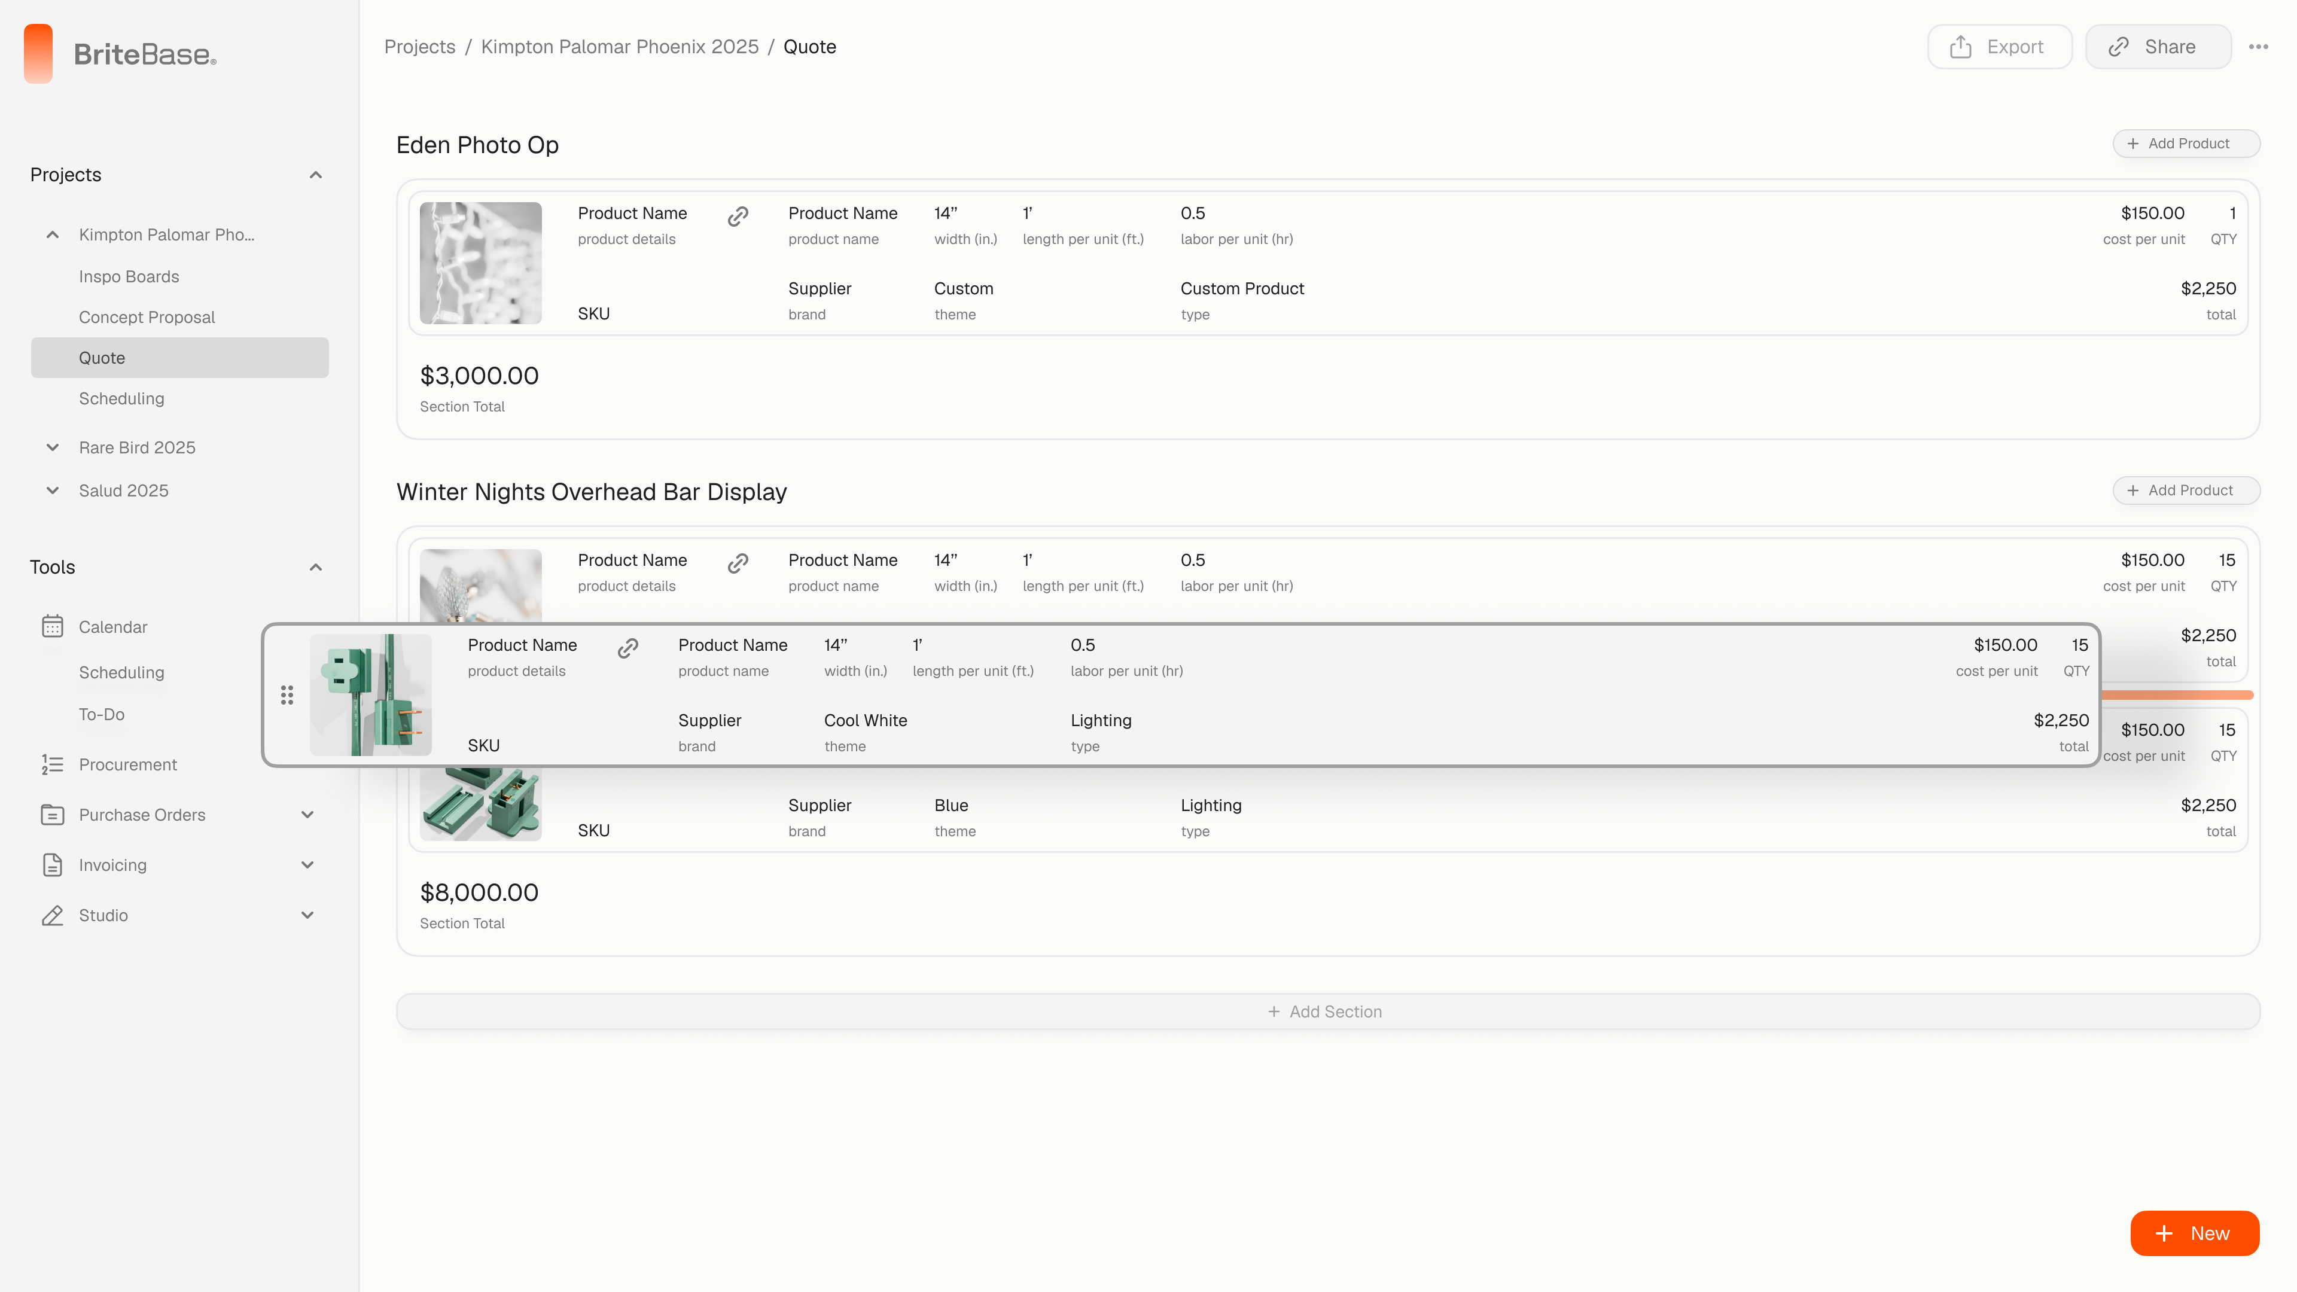The height and width of the screenshot is (1292, 2297).
Task: Expand the Purchase Orders dropdown arrow
Action: (307, 815)
